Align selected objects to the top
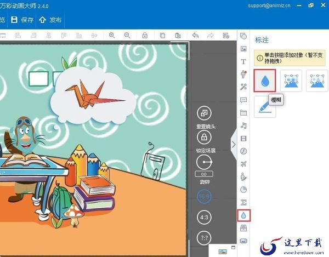Image resolution: width=329 pixels, height=257 pixels. coord(64,36)
